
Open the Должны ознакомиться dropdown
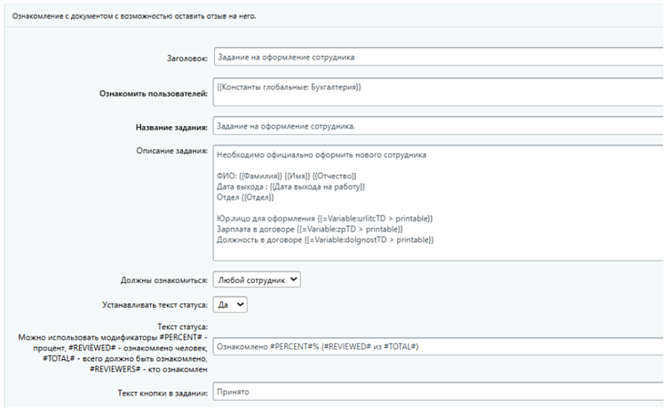pyautogui.click(x=257, y=279)
